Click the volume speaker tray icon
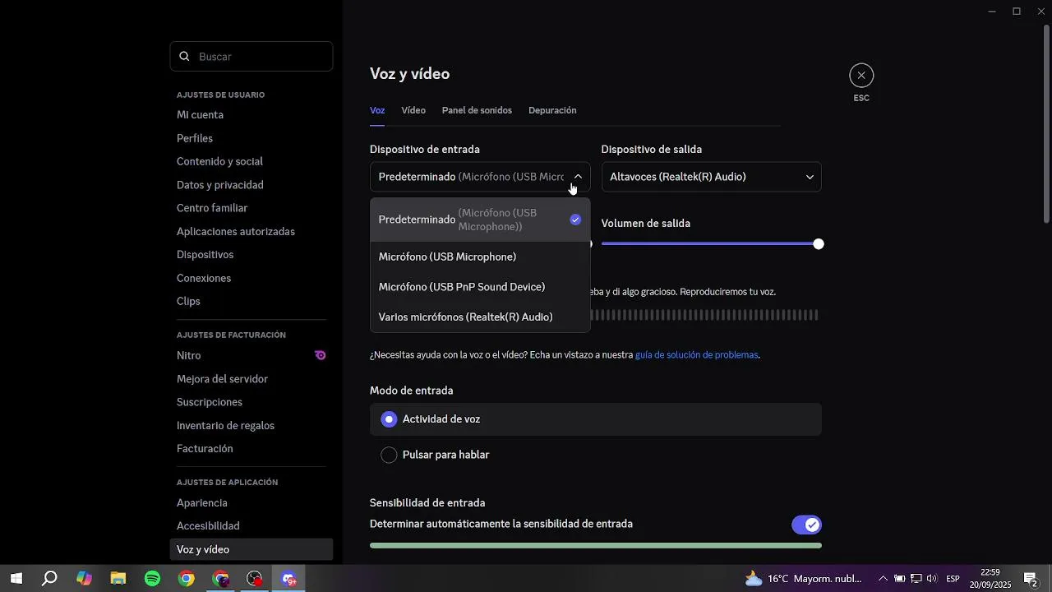 [x=932, y=579]
